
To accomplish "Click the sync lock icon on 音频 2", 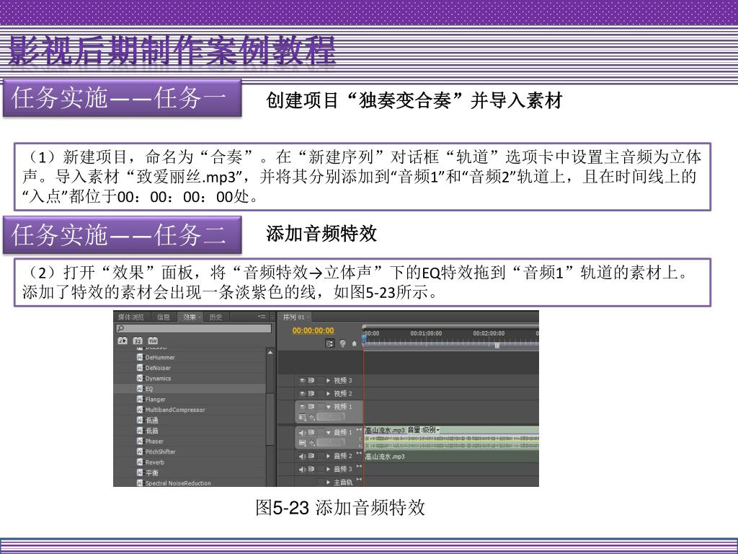I will click(x=311, y=456).
